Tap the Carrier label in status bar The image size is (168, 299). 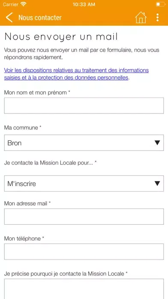(x=11, y=4)
